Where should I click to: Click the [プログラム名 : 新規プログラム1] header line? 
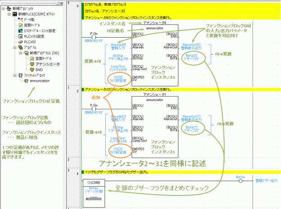[x=105, y=4]
